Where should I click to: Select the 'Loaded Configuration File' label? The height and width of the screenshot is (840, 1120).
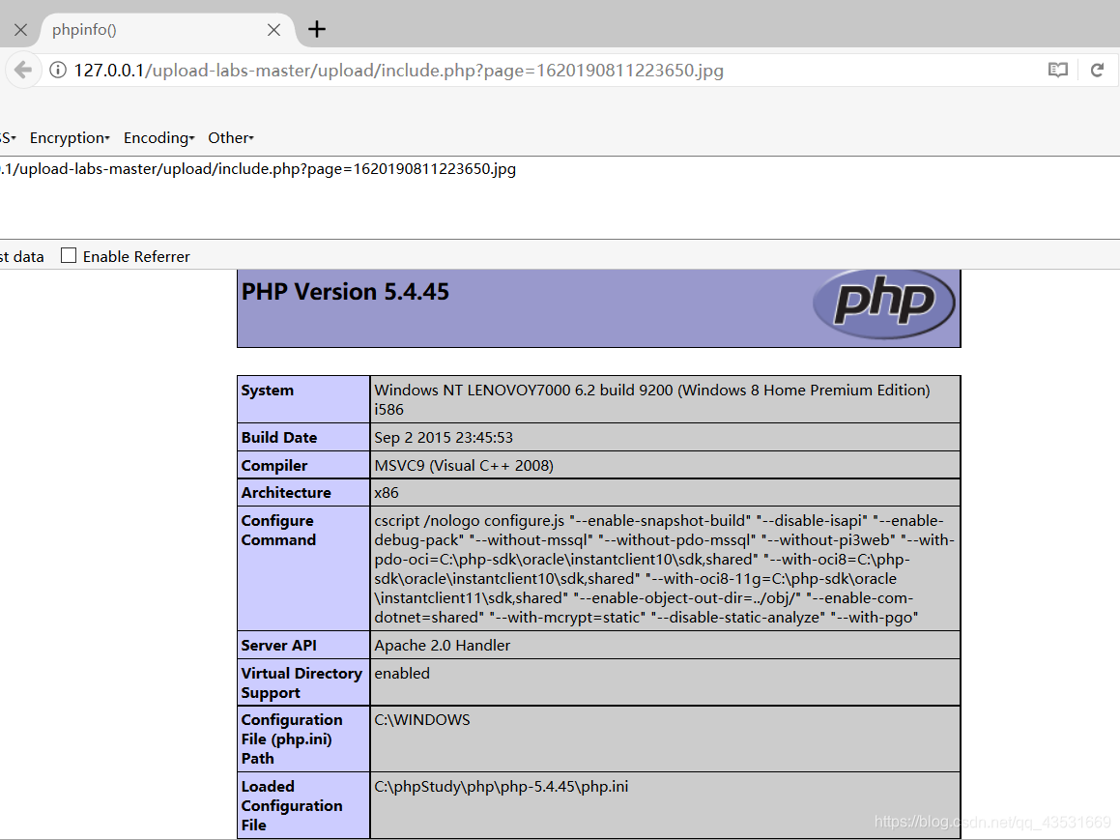click(x=292, y=806)
